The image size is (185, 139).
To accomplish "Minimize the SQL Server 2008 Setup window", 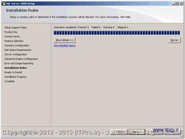I will tap(173, 4).
